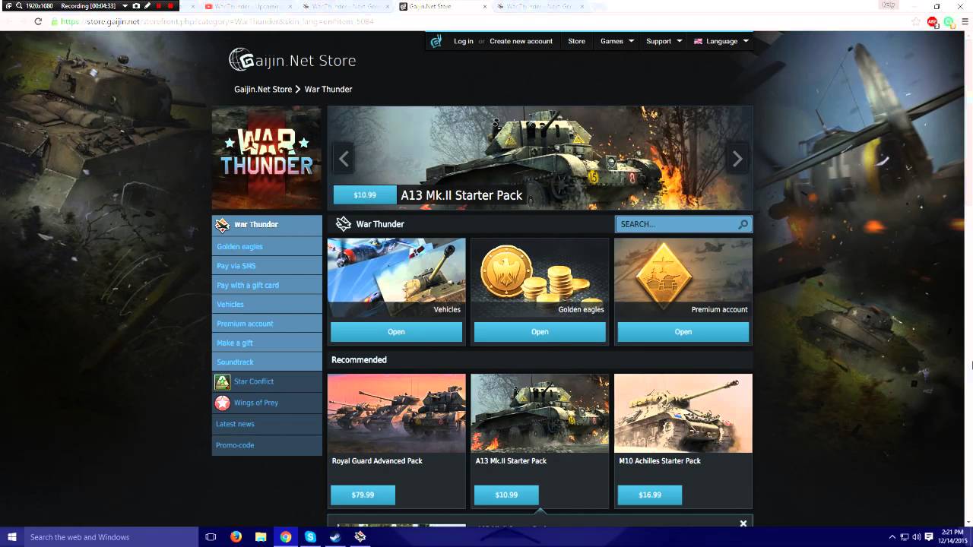The image size is (973, 547).
Task: Open Latest news link
Action: coord(235,424)
